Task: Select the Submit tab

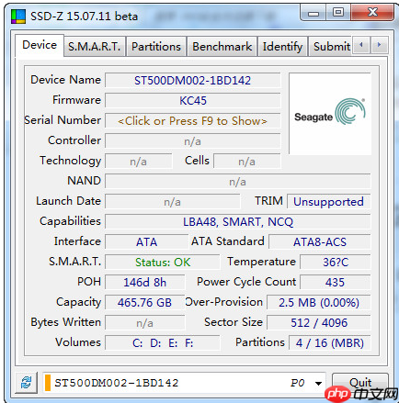Action: [x=331, y=47]
